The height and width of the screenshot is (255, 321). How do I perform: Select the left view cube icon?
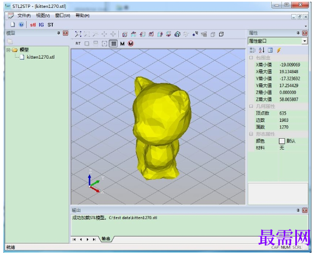click(x=142, y=34)
